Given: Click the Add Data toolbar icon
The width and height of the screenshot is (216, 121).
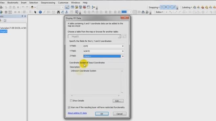Looking at the screenshot, I should [x=32, y=7].
